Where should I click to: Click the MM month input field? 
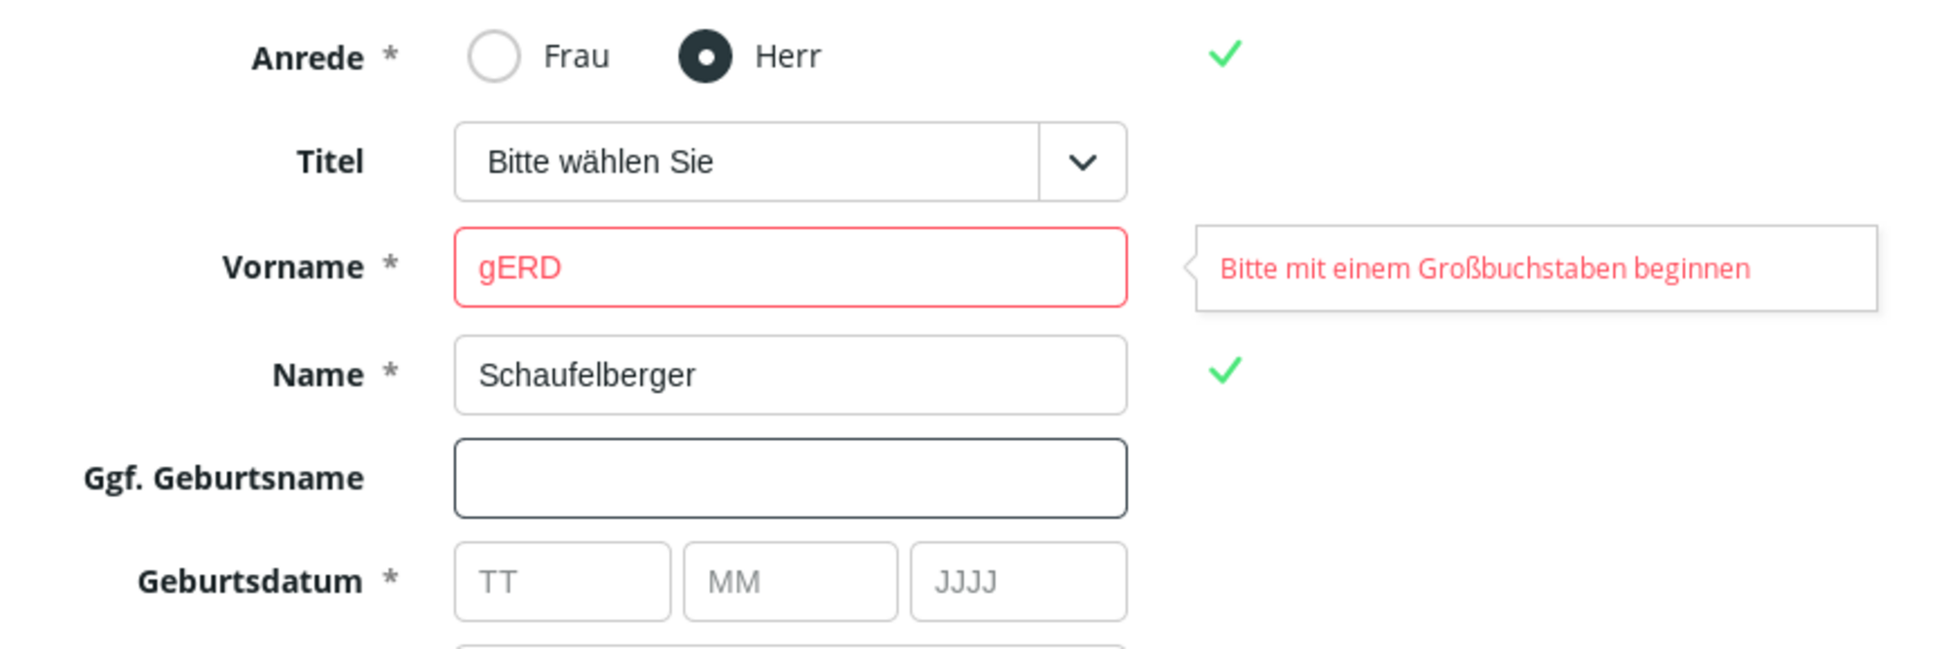coord(790,582)
